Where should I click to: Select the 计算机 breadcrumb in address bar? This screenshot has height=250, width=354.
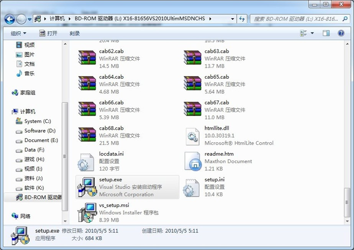57,19
